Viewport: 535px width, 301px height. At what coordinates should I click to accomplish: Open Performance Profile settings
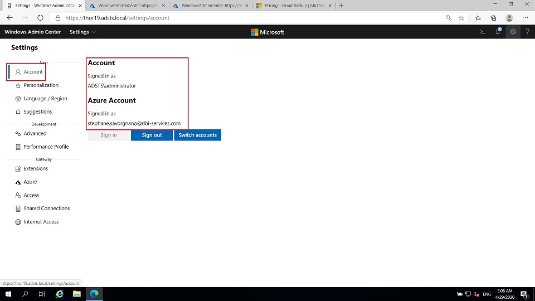(x=46, y=147)
